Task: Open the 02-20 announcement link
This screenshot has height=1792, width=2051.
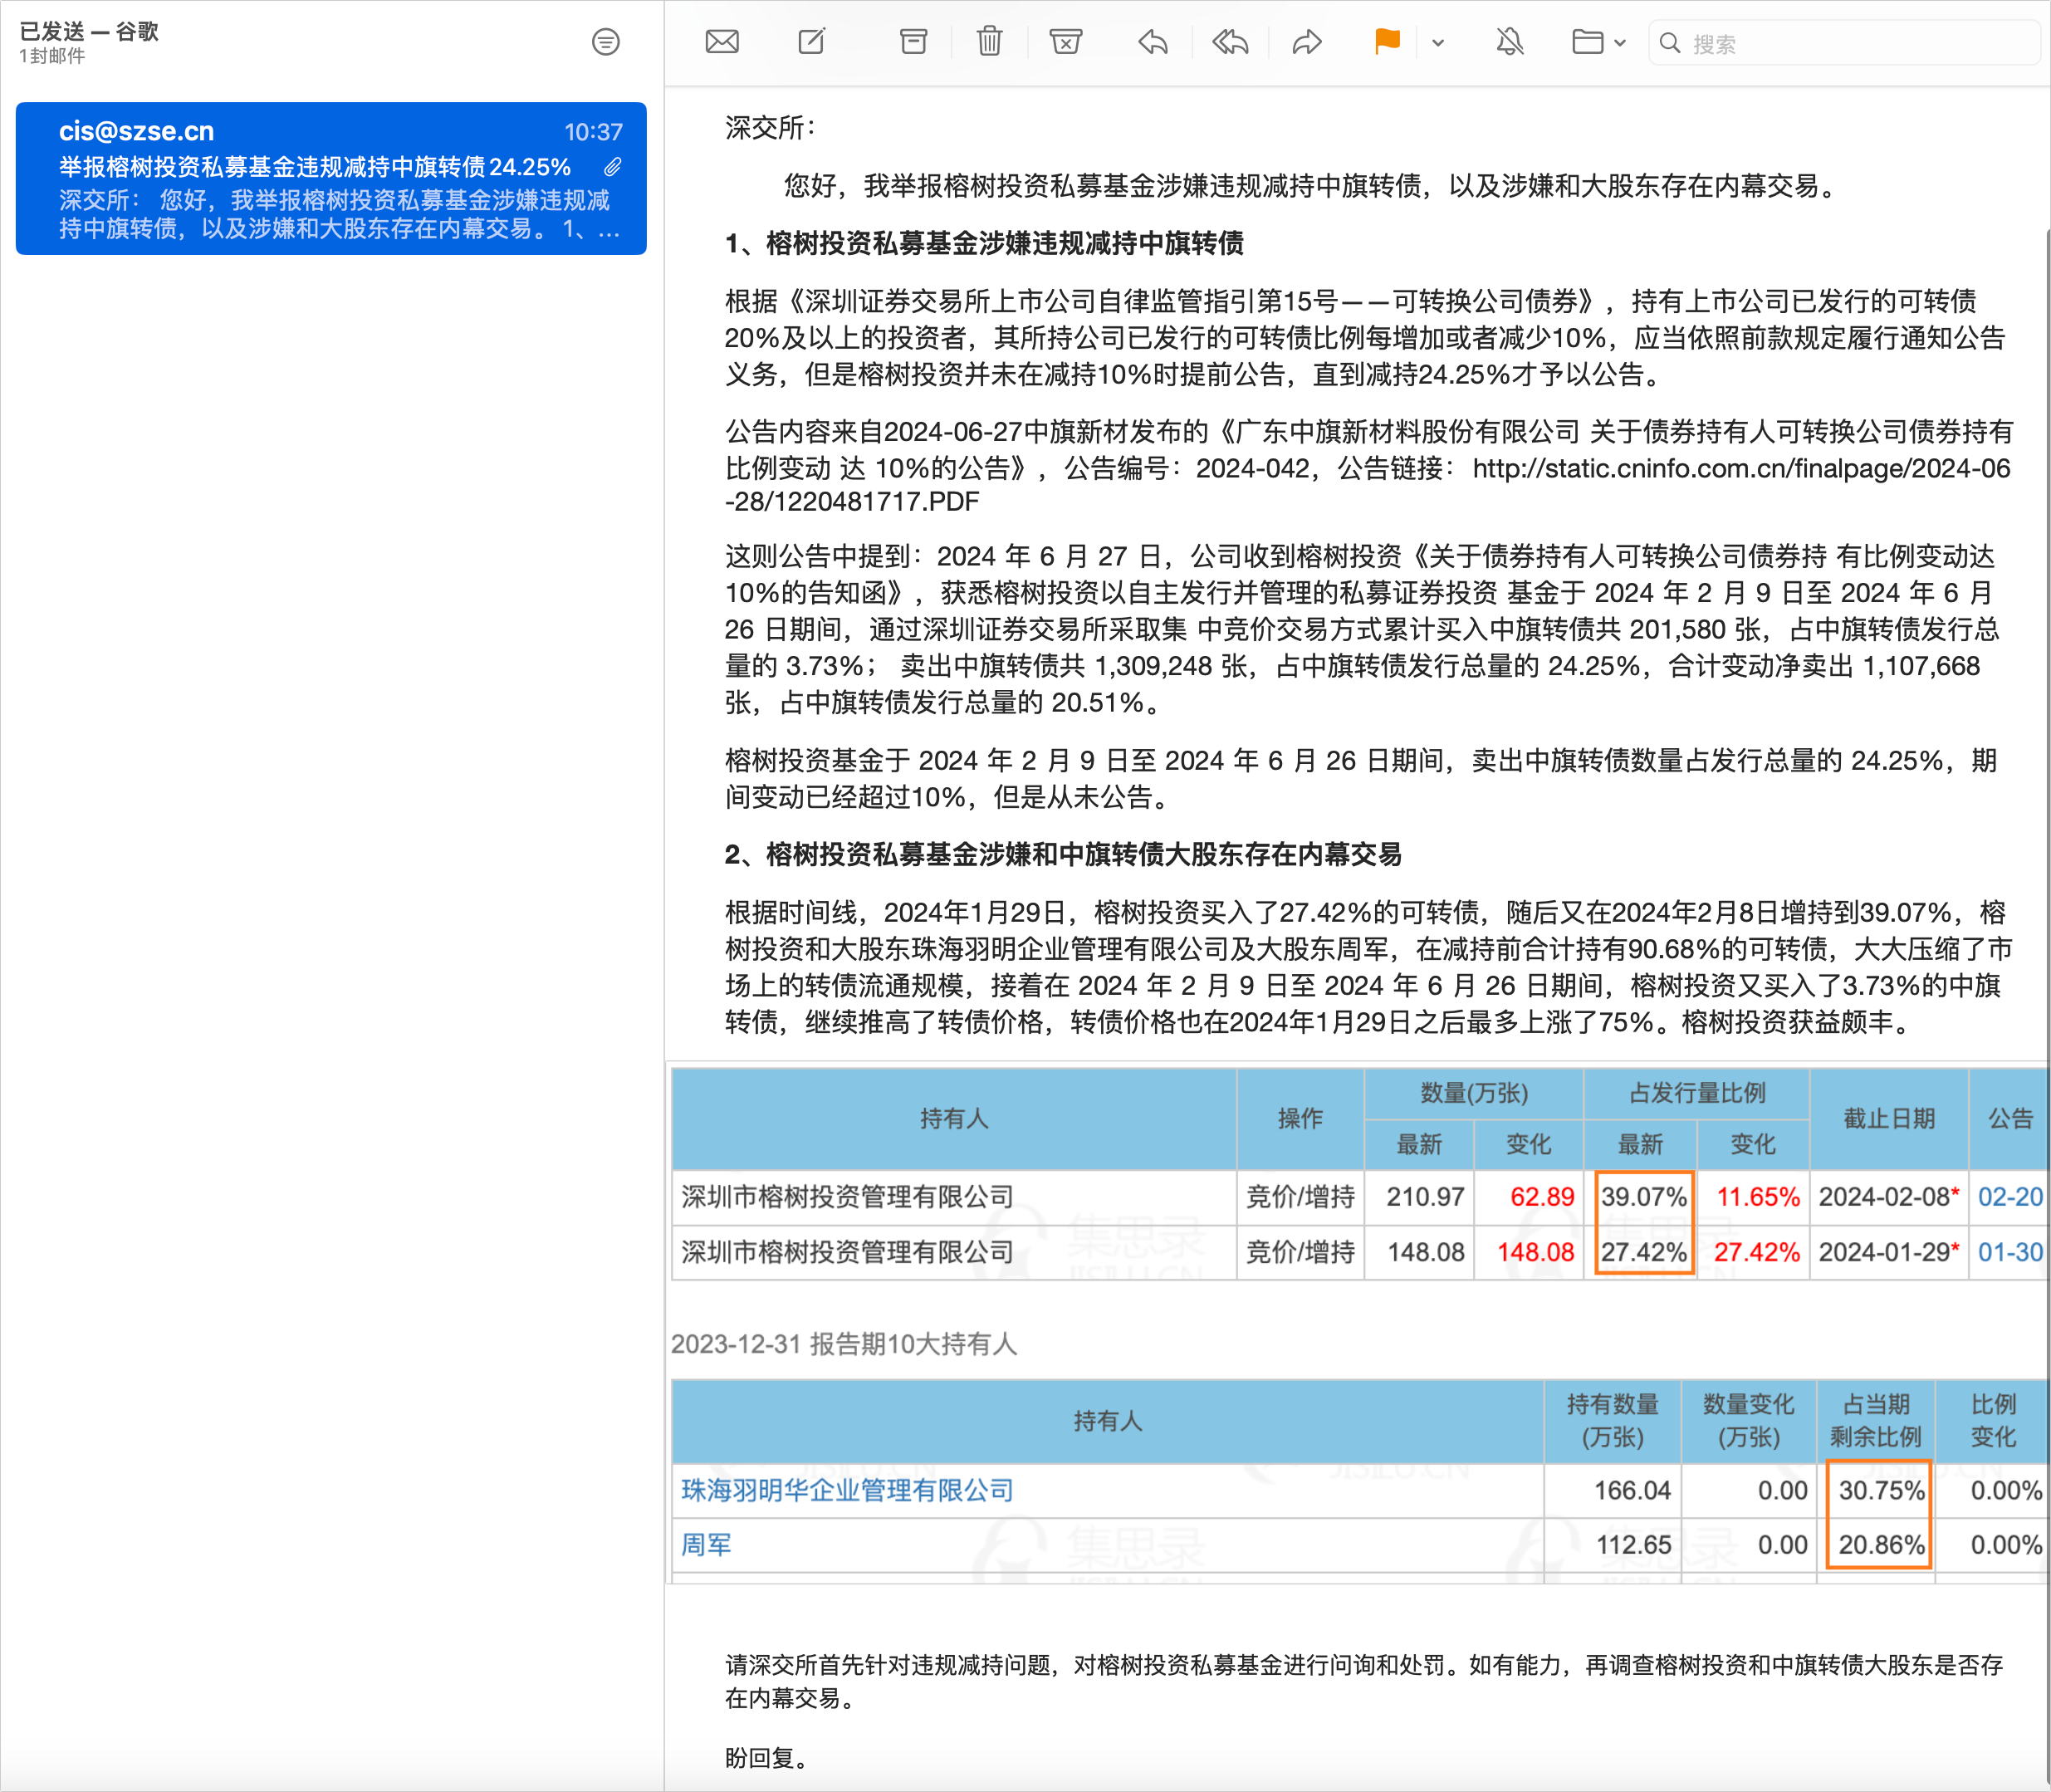Action: click(2009, 1197)
